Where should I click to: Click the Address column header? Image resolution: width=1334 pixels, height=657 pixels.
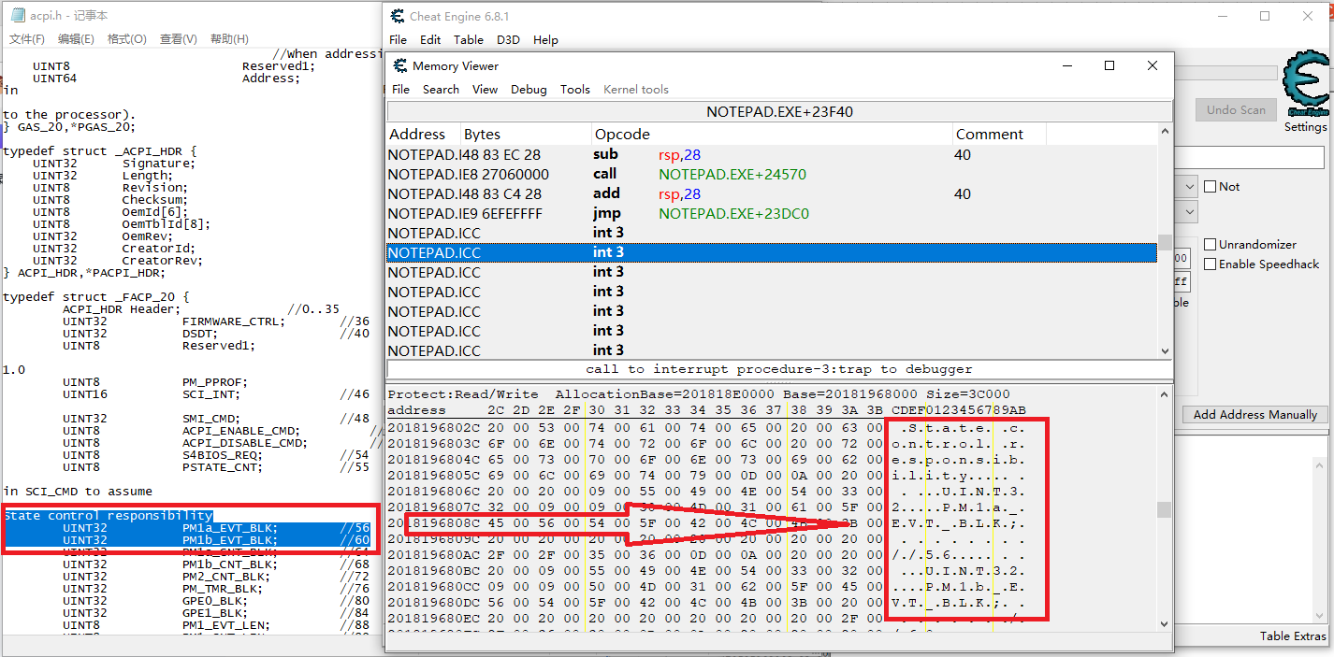pyautogui.click(x=424, y=134)
